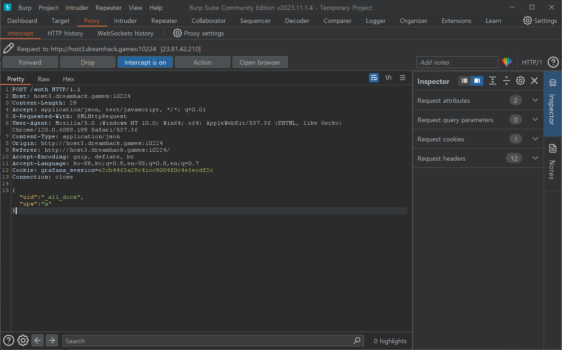Toggle Intercept is on button
The height and width of the screenshot is (350, 562).
click(145, 62)
